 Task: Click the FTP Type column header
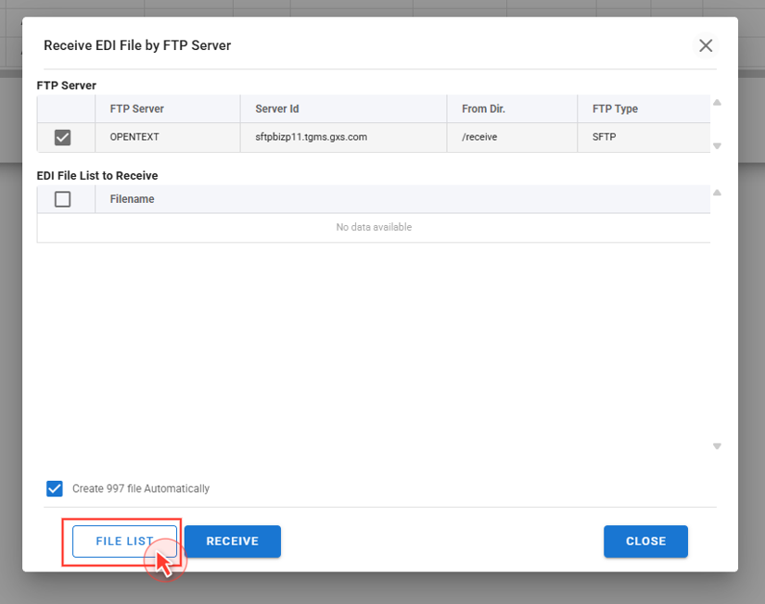pos(644,108)
